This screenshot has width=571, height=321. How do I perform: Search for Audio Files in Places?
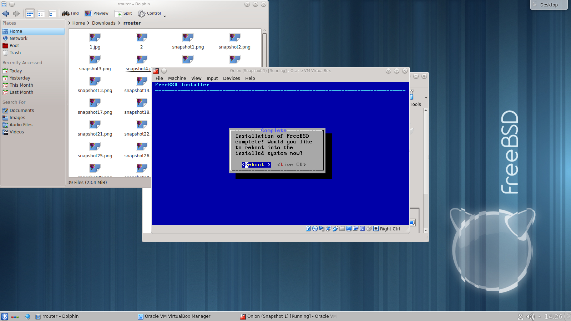coord(33,125)
